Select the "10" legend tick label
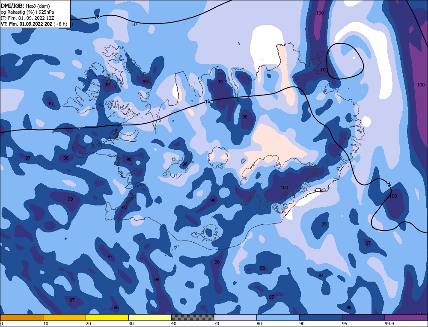 (46, 324)
